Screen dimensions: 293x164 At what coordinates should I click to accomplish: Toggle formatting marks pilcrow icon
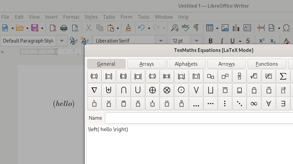(196, 28)
